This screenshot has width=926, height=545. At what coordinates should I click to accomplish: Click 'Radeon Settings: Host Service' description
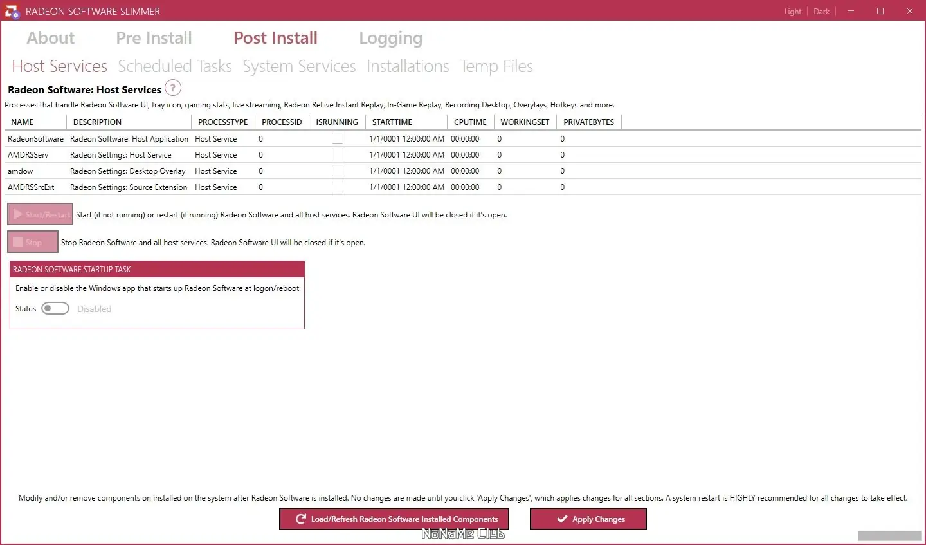[121, 155]
